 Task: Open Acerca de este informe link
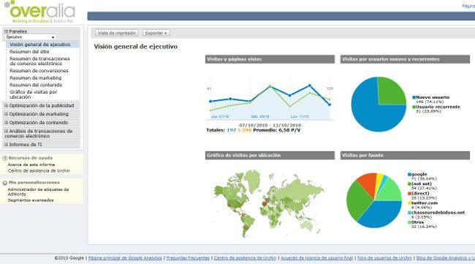(31, 165)
